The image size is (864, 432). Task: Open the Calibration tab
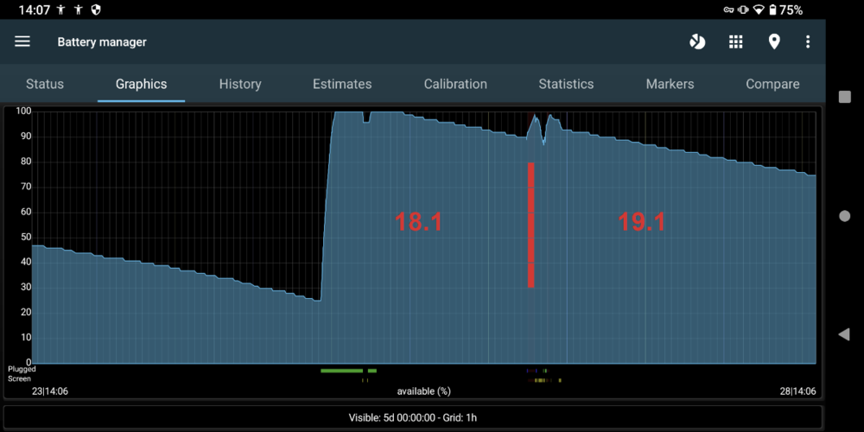point(455,84)
